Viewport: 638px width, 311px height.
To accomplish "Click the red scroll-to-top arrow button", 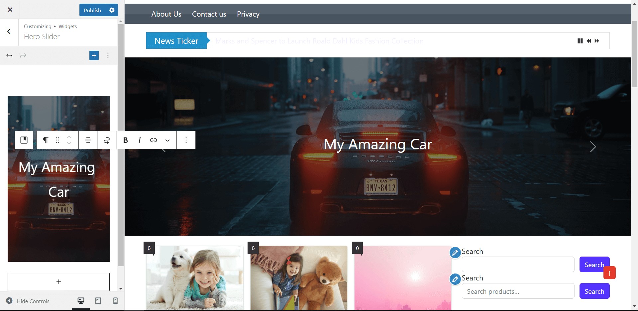I will [609, 273].
